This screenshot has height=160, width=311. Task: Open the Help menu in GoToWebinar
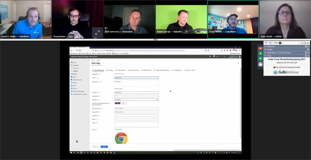pyautogui.click(x=276, y=43)
